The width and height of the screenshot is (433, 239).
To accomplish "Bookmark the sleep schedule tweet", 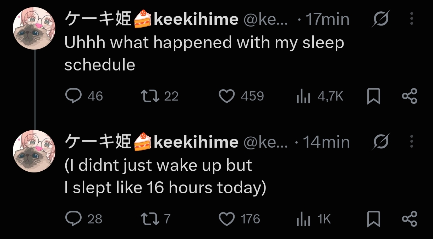I will click(373, 96).
